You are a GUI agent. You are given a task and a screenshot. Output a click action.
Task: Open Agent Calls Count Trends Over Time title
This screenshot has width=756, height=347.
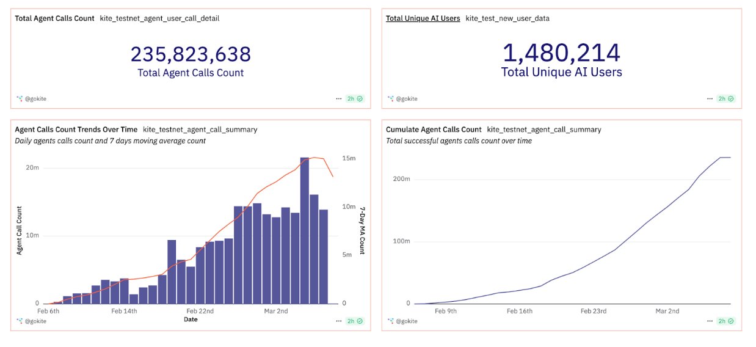pyautogui.click(x=76, y=130)
